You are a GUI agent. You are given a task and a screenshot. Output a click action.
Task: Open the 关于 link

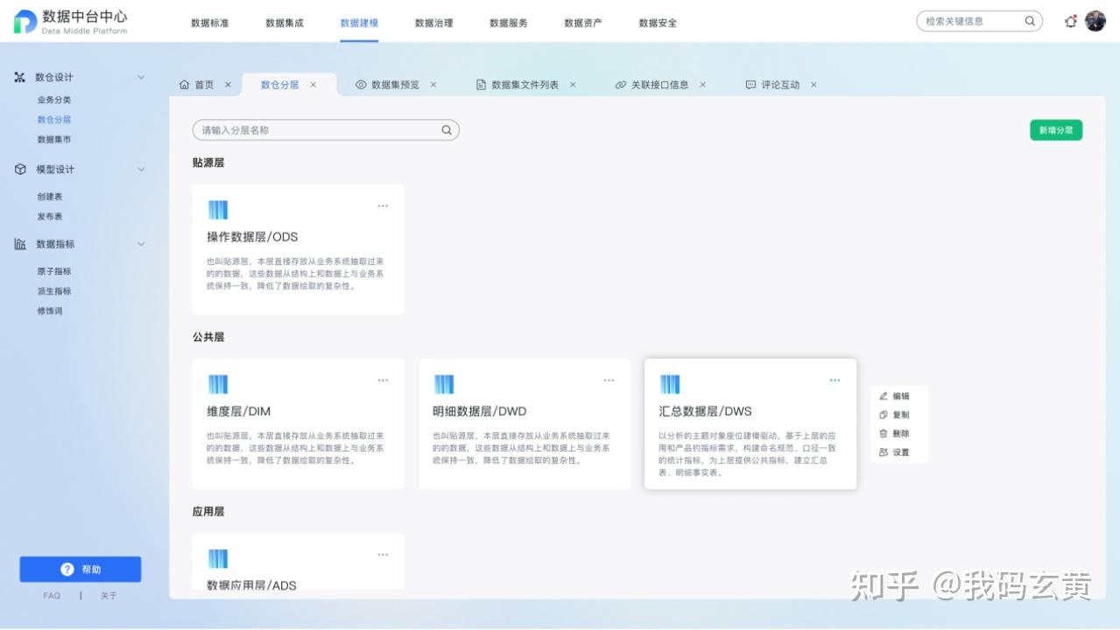click(109, 596)
